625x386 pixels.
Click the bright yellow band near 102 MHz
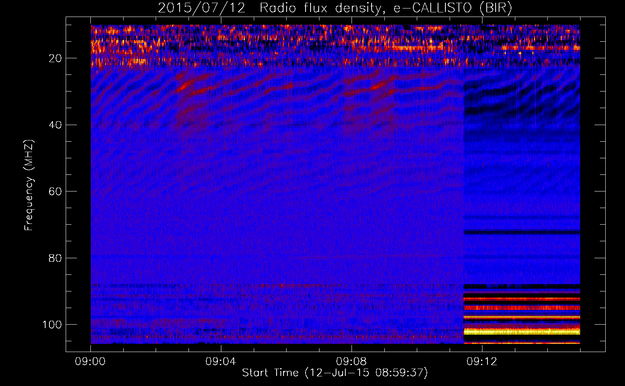coord(522,332)
